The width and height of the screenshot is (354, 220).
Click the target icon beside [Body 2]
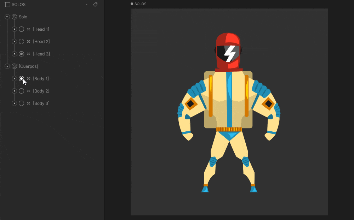click(28, 91)
